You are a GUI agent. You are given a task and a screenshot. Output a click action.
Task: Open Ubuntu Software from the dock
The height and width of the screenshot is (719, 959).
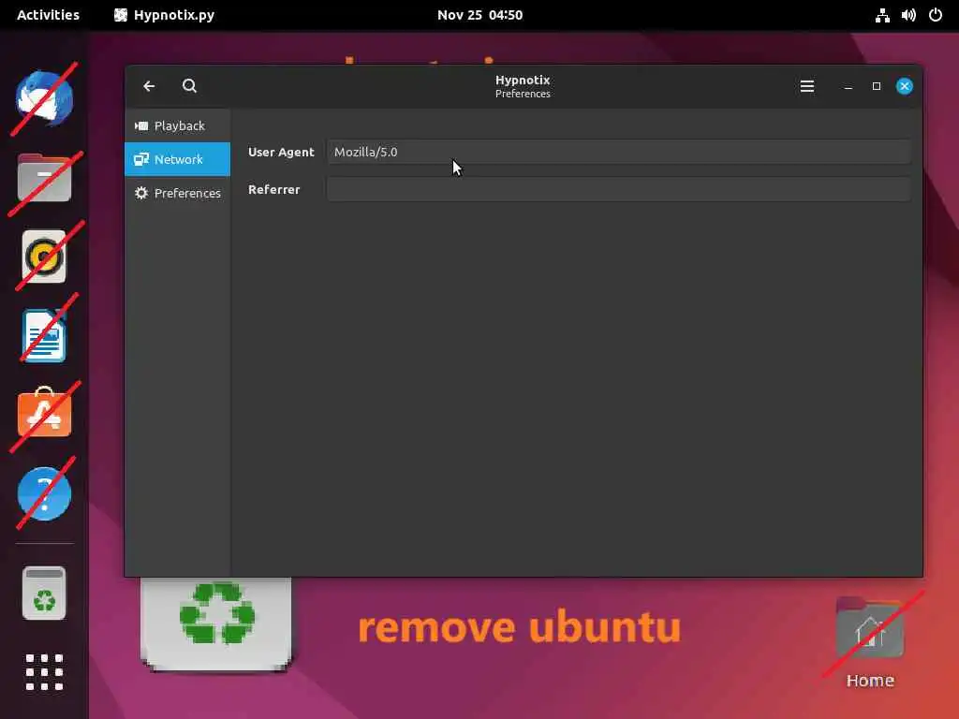point(44,413)
